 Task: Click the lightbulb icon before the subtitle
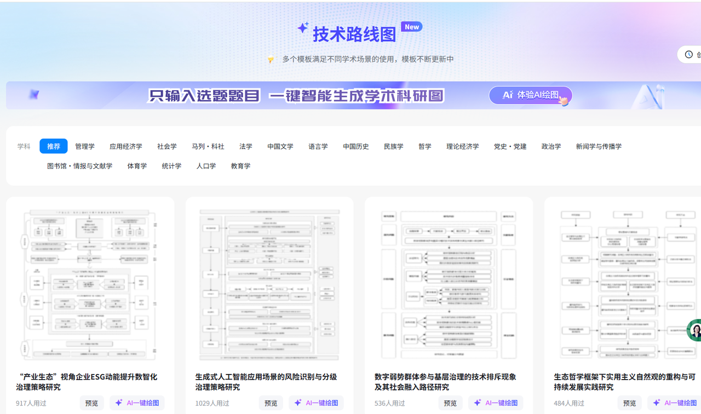click(271, 59)
